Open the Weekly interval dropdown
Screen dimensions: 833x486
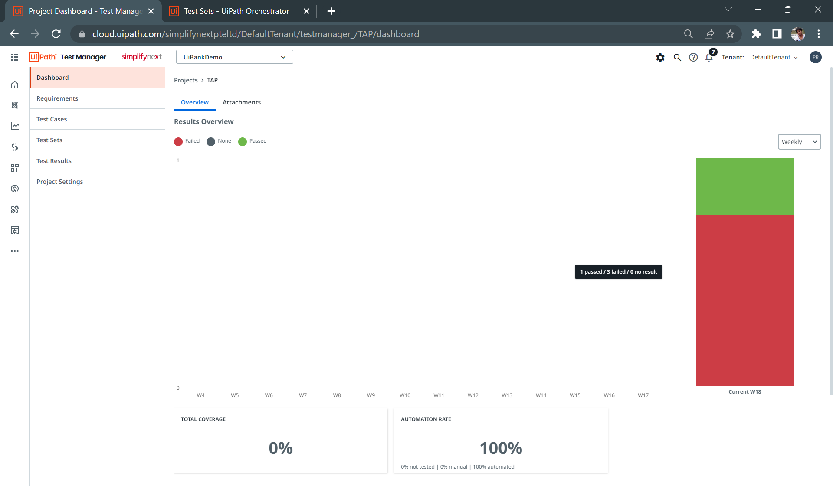[799, 142]
